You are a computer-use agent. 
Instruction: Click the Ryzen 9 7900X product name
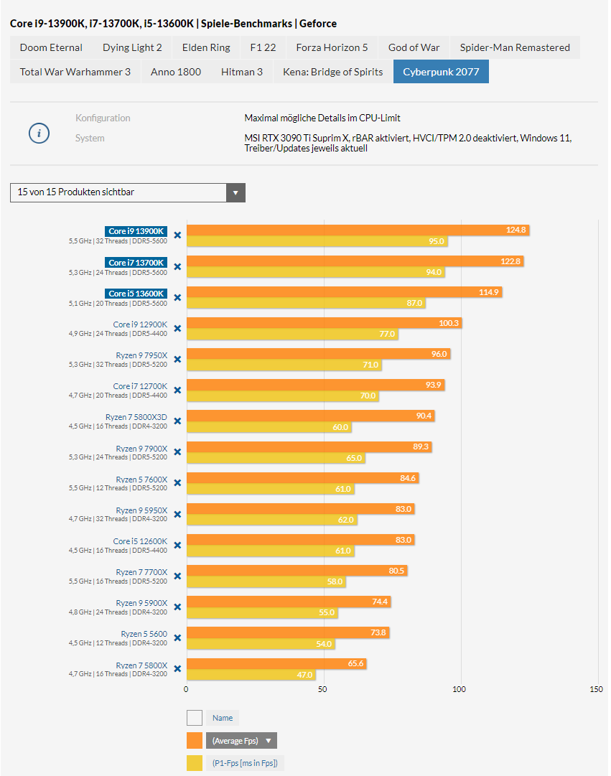141,449
